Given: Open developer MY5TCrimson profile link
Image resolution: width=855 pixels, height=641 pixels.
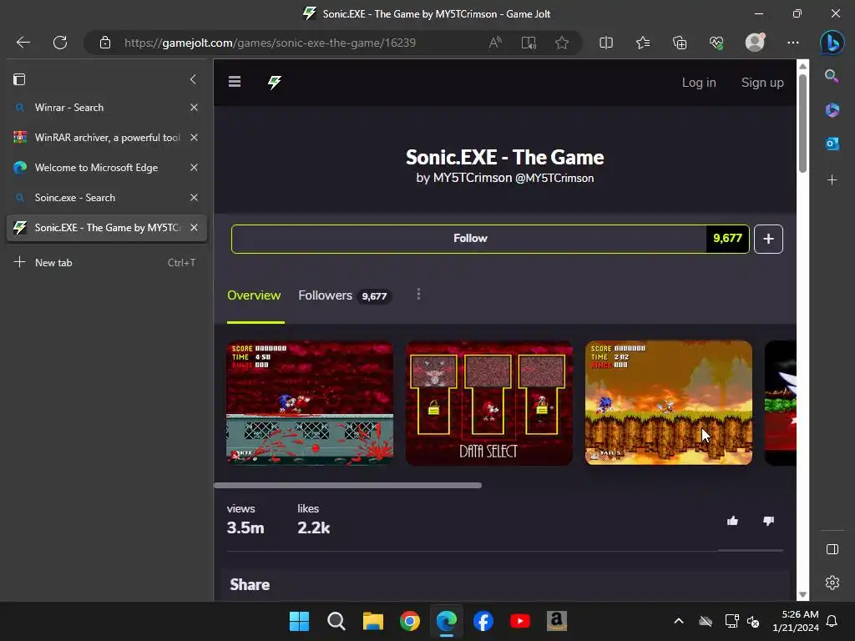Looking at the screenshot, I should pyautogui.click(x=514, y=178).
